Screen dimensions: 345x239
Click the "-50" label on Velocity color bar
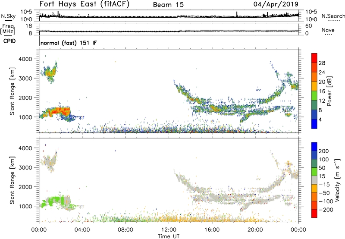[x=325, y=193]
